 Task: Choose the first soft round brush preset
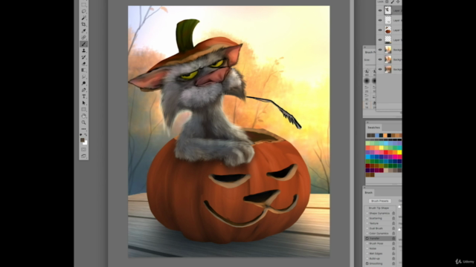[x=367, y=81]
